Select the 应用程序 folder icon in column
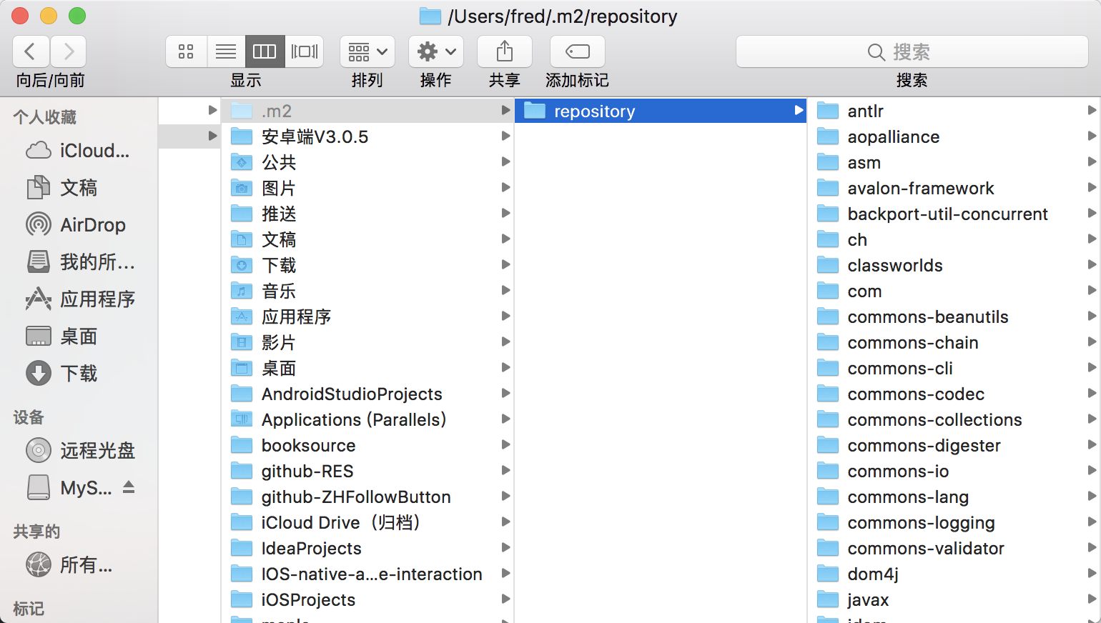 [242, 317]
